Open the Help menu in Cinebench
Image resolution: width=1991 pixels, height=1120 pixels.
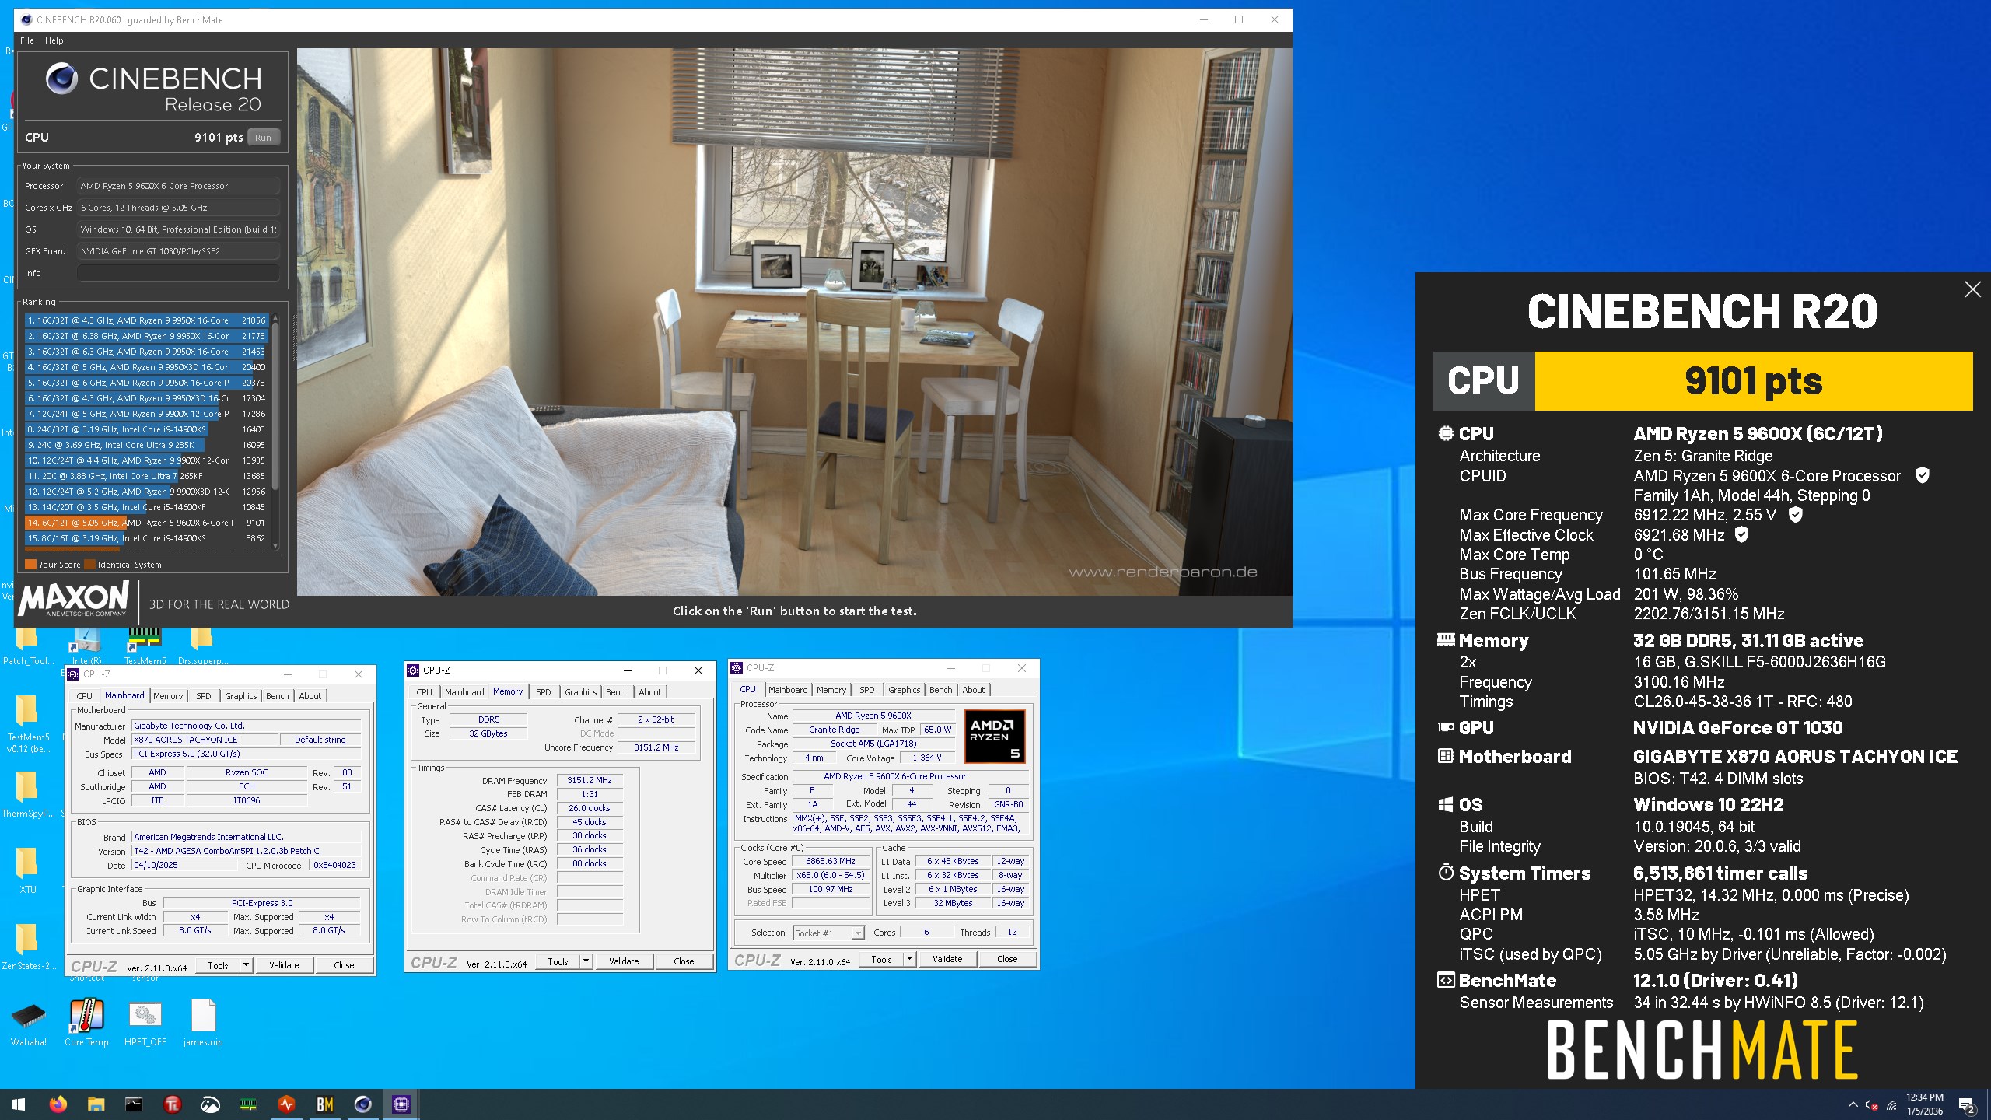click(x=54, y=40)
